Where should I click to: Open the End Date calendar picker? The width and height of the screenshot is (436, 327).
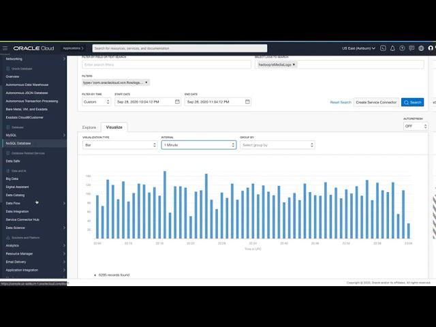247,102
